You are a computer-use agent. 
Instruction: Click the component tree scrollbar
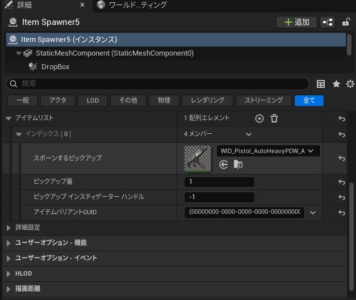click(349, 44)
